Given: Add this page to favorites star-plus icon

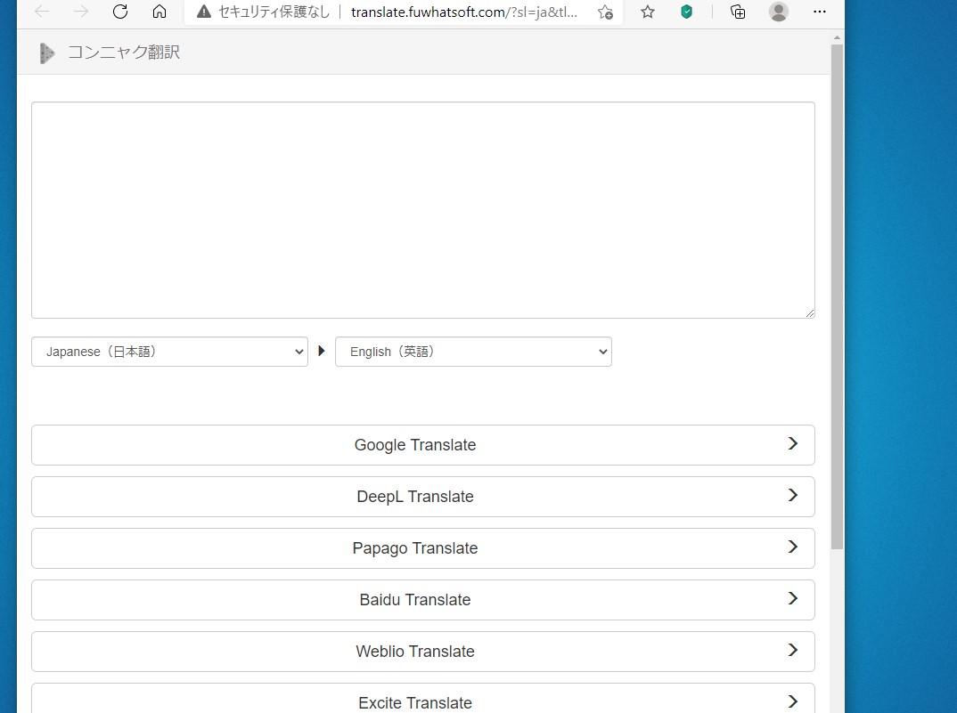Looking at the screenshot, I should tap(605, 12).
